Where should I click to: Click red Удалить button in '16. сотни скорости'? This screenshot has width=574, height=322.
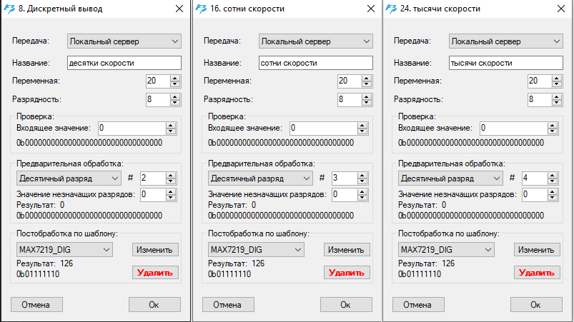[347, 273]
